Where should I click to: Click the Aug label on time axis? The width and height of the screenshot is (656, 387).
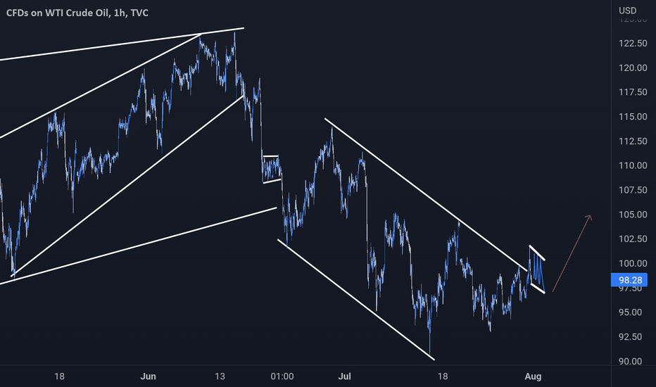click(x=533, y=376)
